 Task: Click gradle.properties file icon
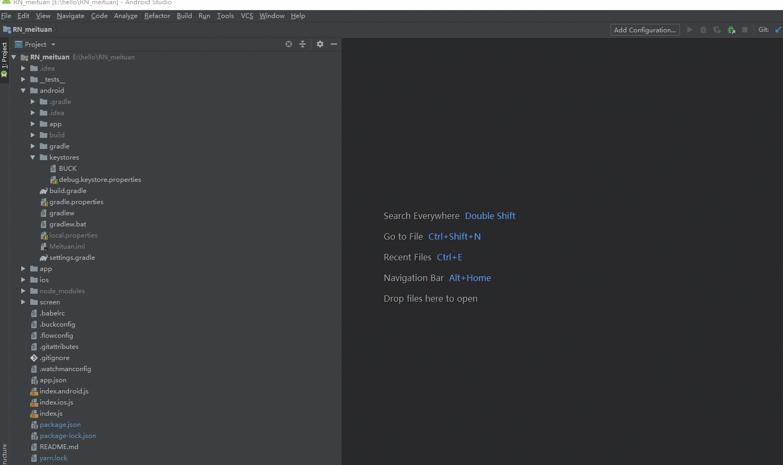[44, 202]
